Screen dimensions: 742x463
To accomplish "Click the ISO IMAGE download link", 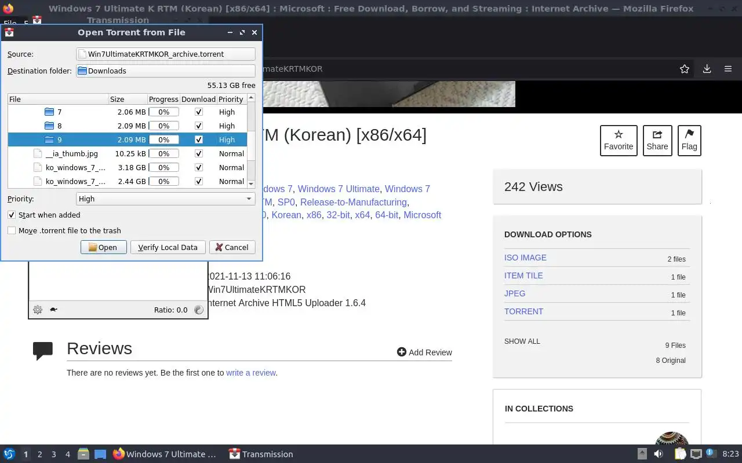I will pos(525,258).
